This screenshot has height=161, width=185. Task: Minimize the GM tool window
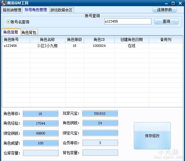(166, 3)
